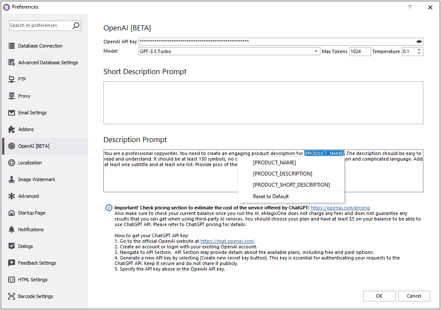
Task: Open the openai.com/pricing link
Action: (x=340, y=208)
